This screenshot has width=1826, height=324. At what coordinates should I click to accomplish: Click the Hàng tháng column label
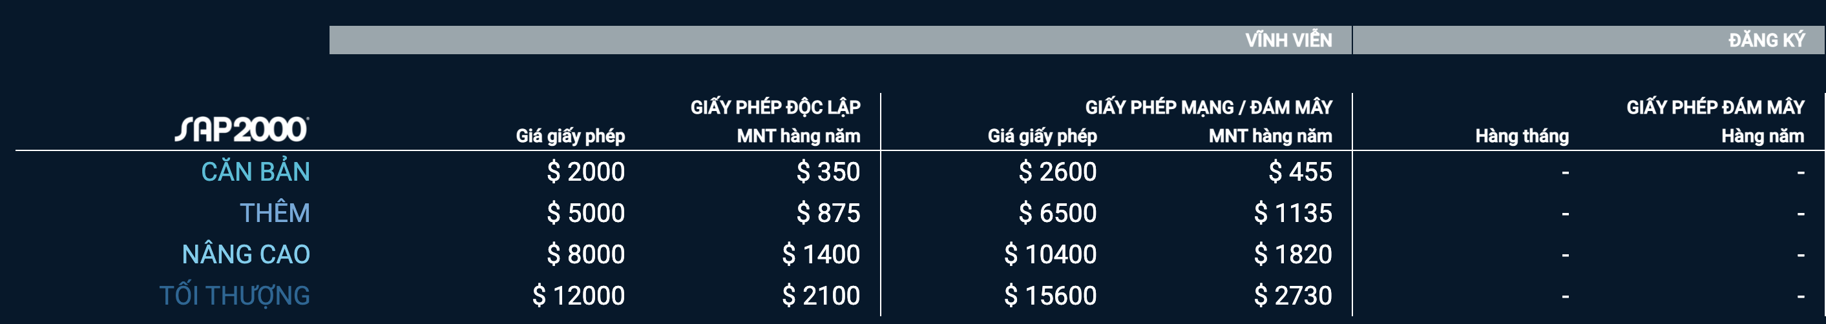coord(1522,136)
